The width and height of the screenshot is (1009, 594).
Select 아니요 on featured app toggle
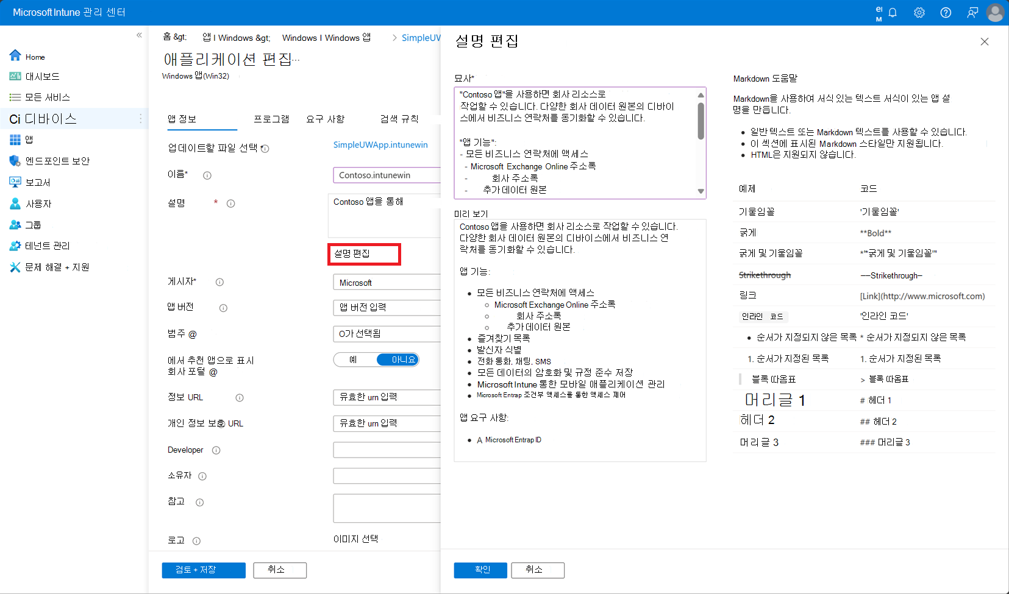click(x=398, y=359)
